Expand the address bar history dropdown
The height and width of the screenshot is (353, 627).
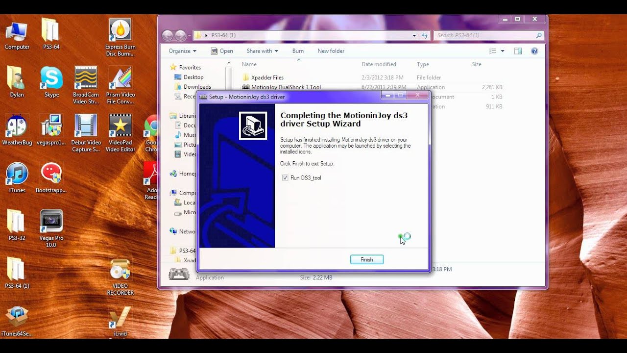tap(414, 35)
